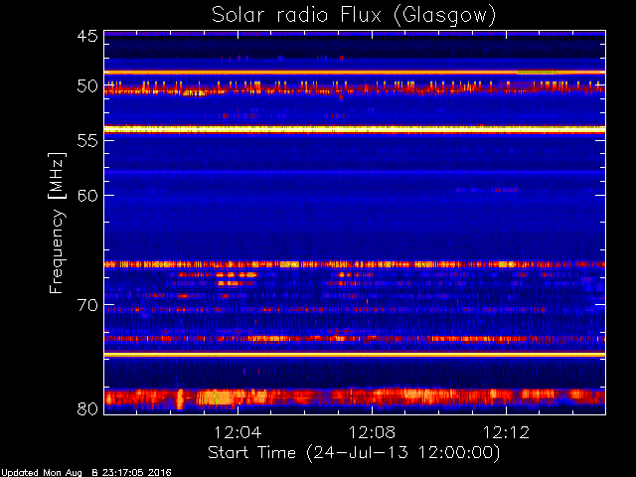Select the 60 frequency tick label
This screenshot has height=477, width=636.
tap(87, 195)
